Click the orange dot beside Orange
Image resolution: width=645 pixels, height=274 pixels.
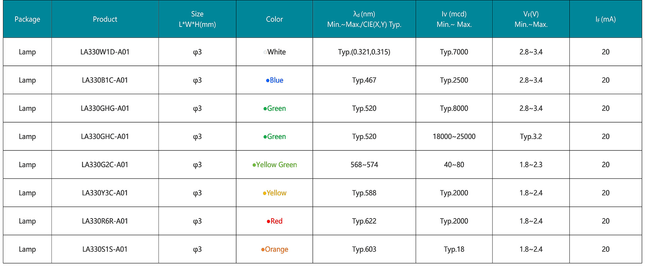click(263, 249)
